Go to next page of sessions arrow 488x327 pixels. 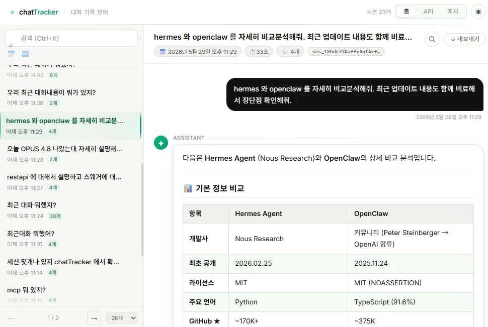(94, 318)
